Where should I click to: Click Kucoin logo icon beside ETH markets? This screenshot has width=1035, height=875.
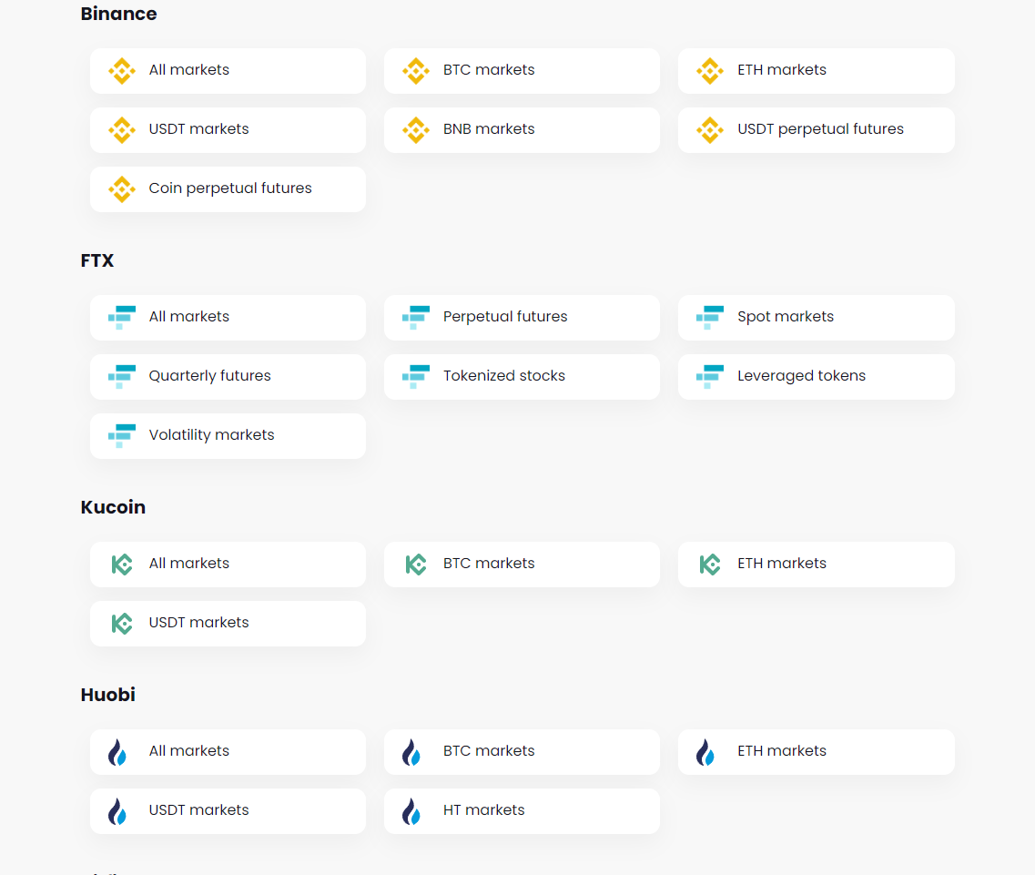[x=710, y=565]
